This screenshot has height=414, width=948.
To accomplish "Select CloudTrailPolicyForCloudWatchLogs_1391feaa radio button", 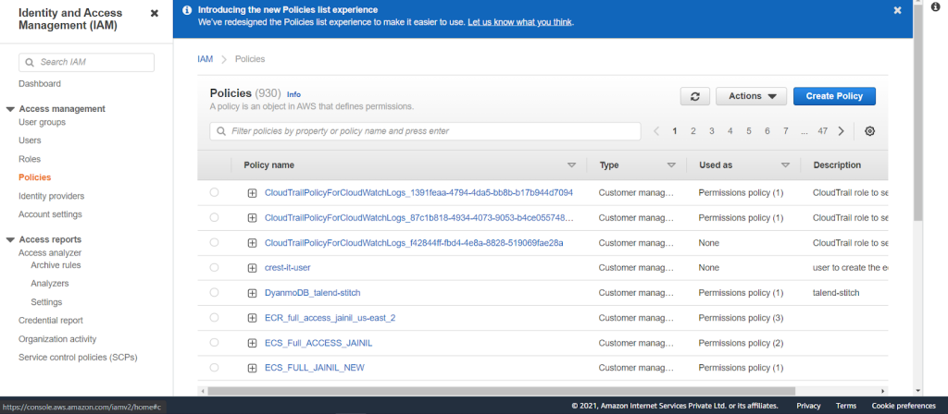I will (214, 192).
